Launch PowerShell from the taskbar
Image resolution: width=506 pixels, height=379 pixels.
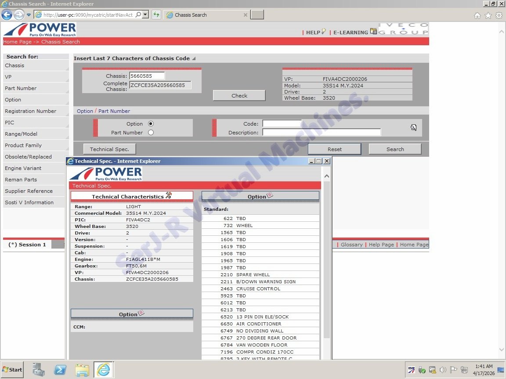[x=60, y=370]
